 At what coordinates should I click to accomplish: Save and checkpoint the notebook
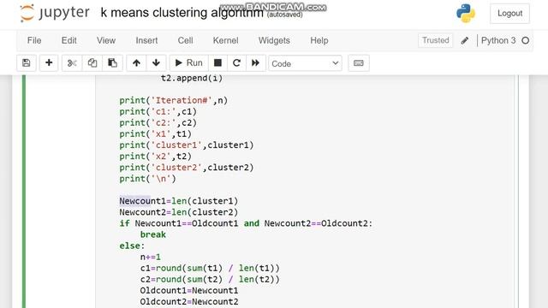coord(27,63)
